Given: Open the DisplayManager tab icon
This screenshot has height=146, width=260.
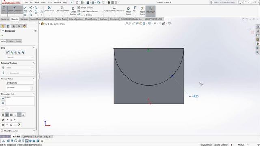Looking at the screenshot, I should point(24,26).
